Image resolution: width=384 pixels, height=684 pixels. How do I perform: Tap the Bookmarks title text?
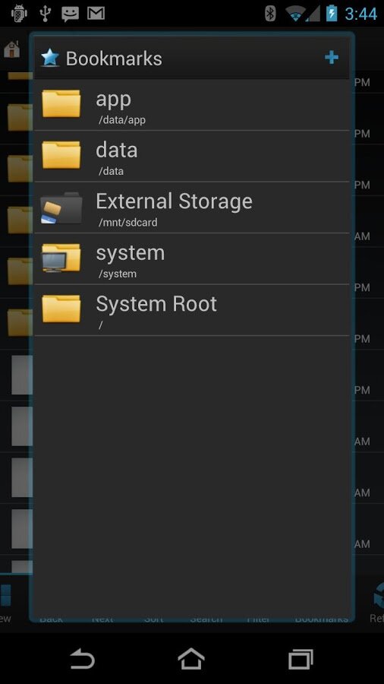(x=114, y=59)
